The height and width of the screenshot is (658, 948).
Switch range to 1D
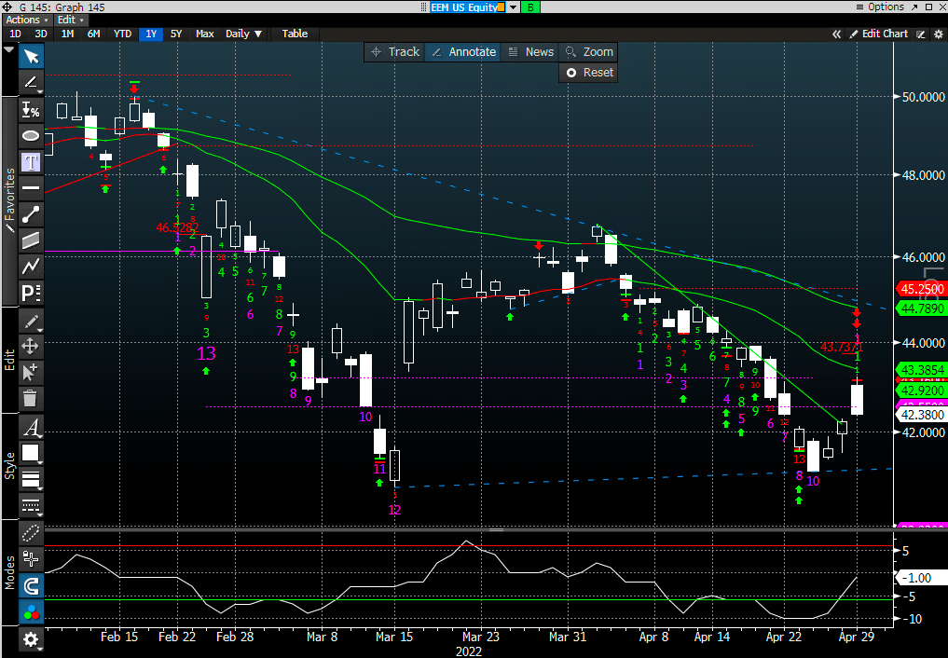[15, 34]
